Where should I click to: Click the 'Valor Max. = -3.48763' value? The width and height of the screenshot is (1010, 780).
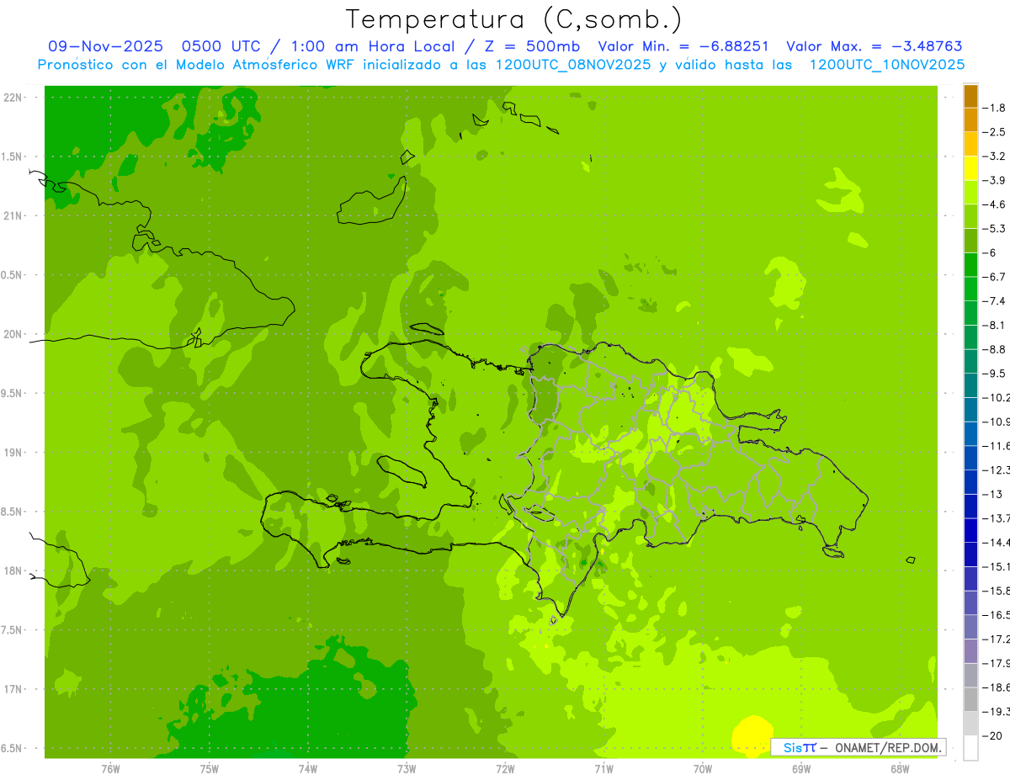click(874, 46)
